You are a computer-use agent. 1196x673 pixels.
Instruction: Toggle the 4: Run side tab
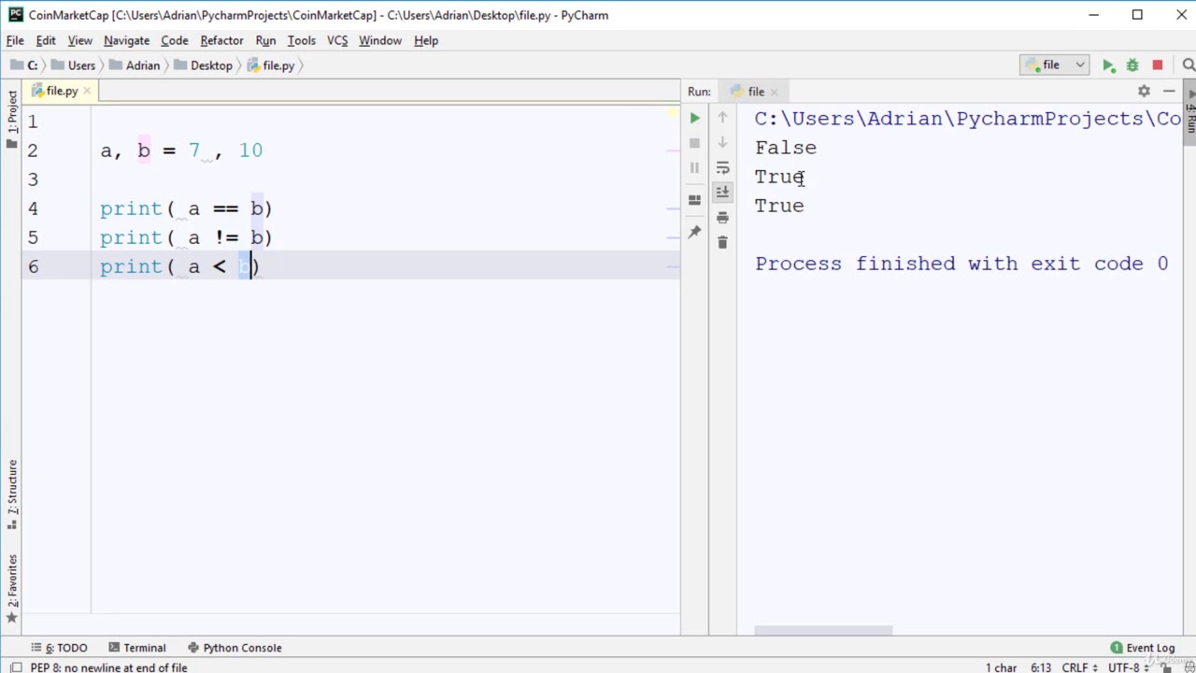tap(1190, 112)
